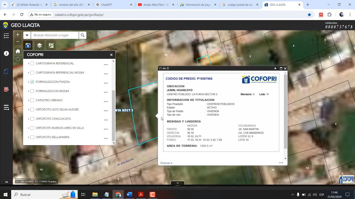Click the locate-me circle icon
The height and width of the screenshot is (199, 355).
(18, 59)
